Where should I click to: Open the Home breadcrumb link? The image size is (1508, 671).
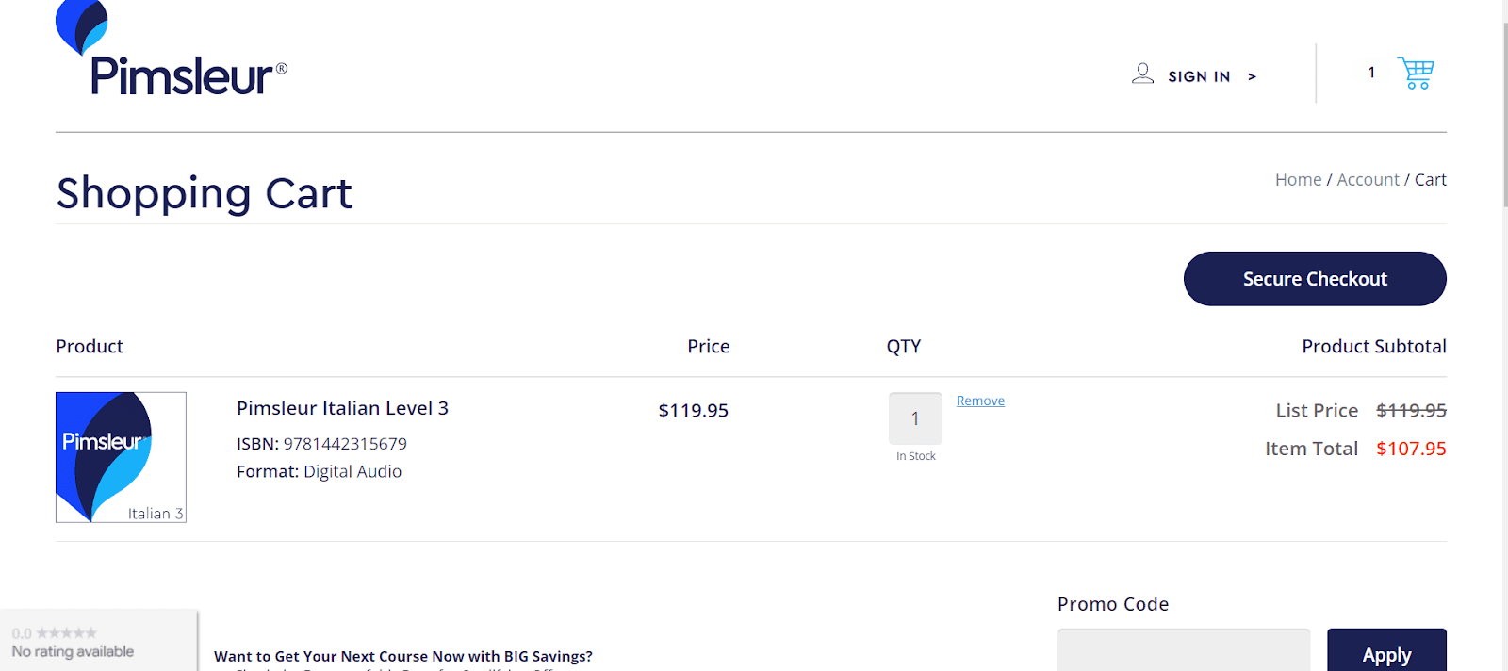(1298, 179)
